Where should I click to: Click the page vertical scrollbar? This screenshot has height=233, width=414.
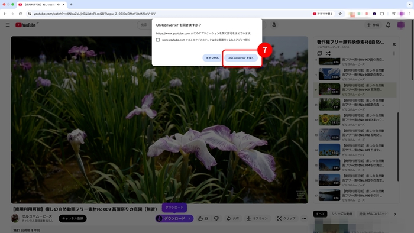pyautogui.click(x=412, y=50)
